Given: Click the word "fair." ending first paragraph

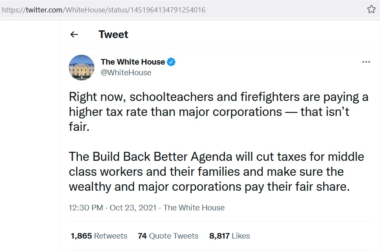Looking at the screenshot, I should [79, 127].
